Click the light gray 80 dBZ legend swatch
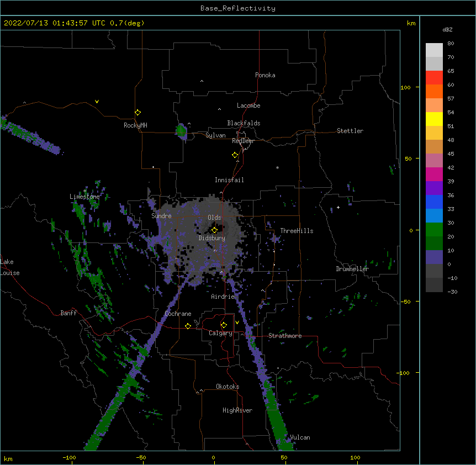The width and height of the screenshot is (476, 465). tap(434, 50)
